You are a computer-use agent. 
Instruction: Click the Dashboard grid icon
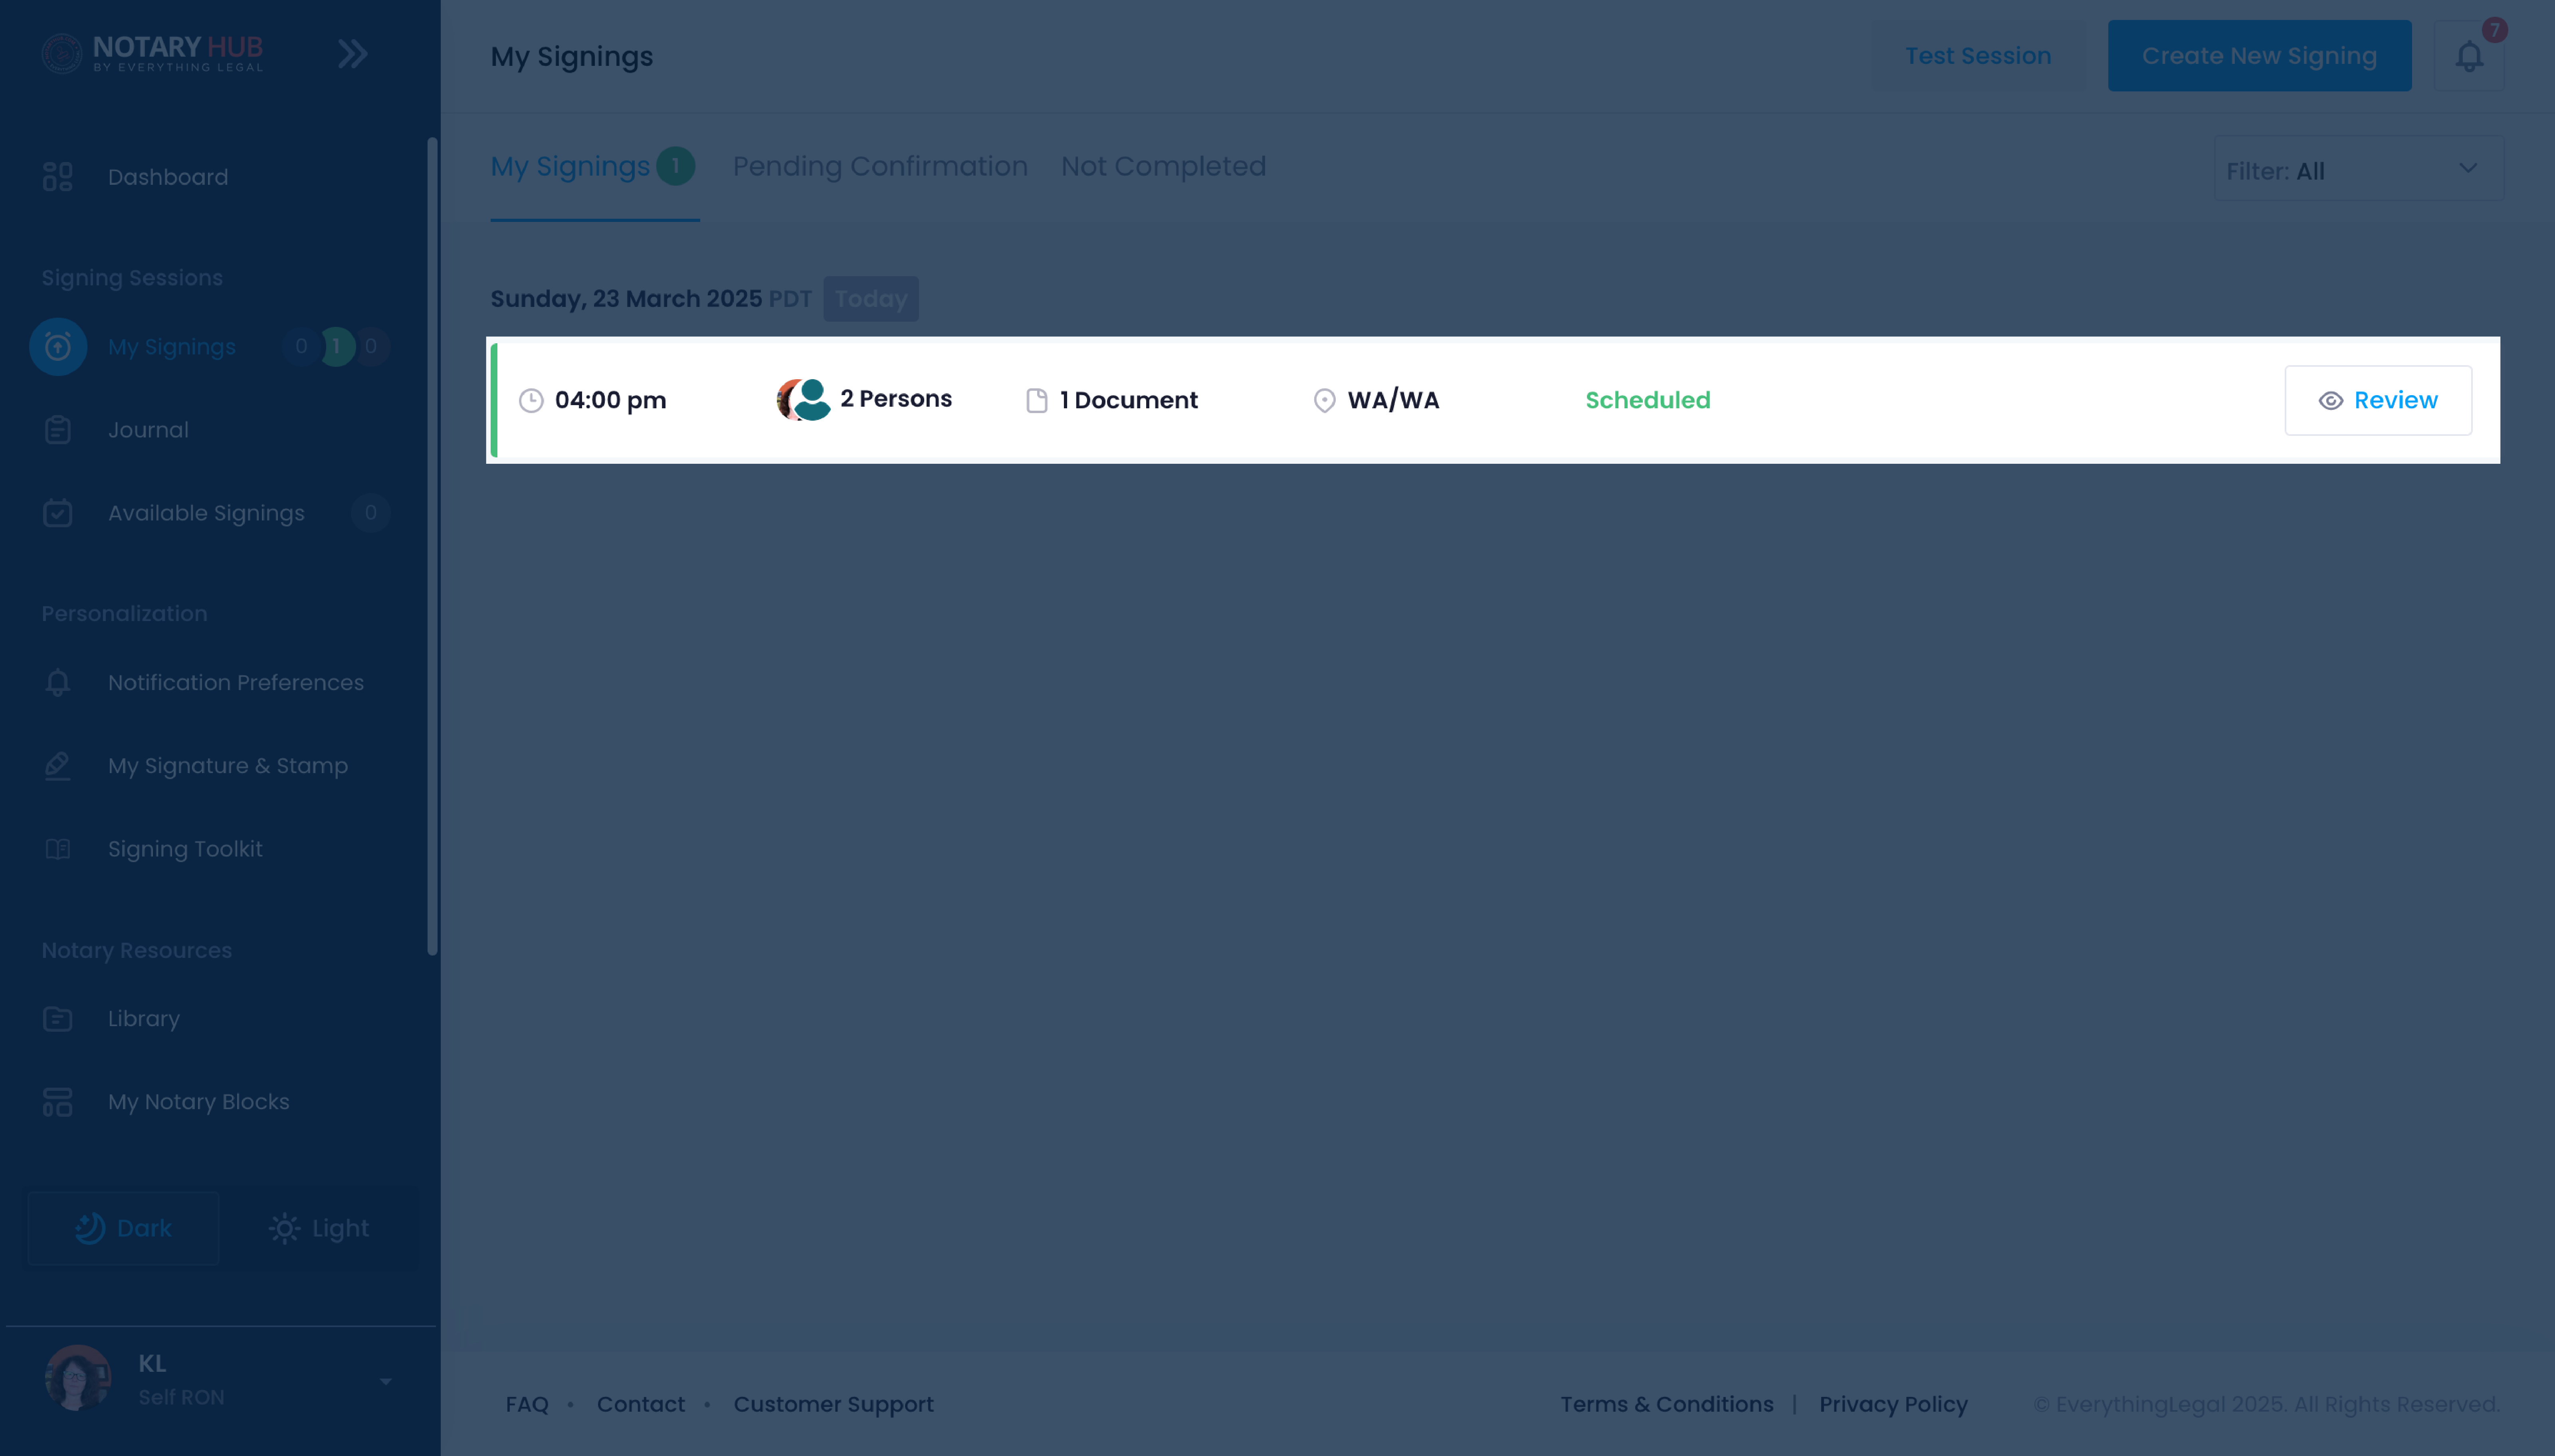click(x=58, y=177)
